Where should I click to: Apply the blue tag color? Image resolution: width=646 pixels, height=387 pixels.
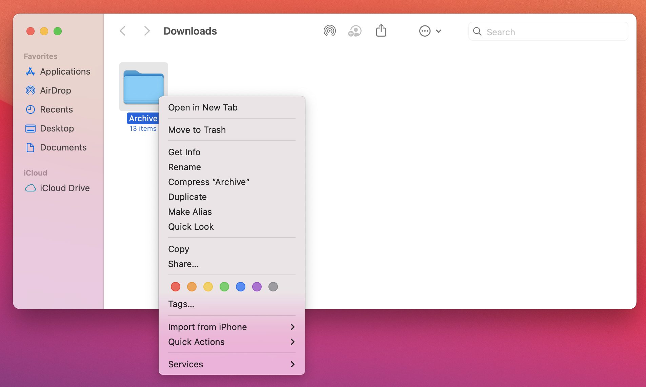click(240, 287)
